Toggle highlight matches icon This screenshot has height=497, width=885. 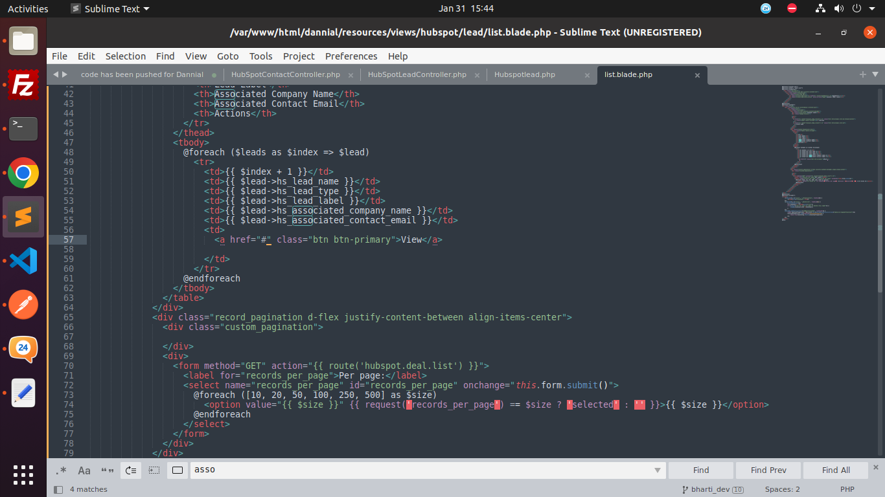tap(178, 470)
